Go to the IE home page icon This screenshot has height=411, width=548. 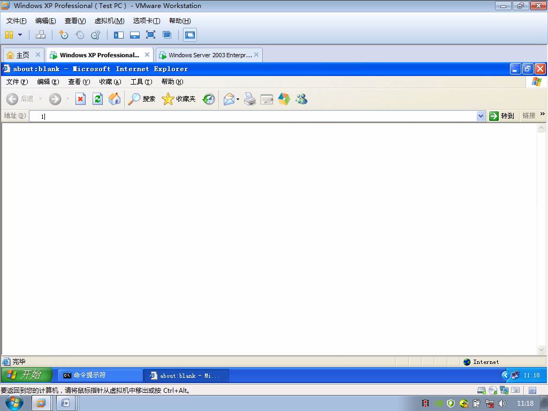coord(115,99)
